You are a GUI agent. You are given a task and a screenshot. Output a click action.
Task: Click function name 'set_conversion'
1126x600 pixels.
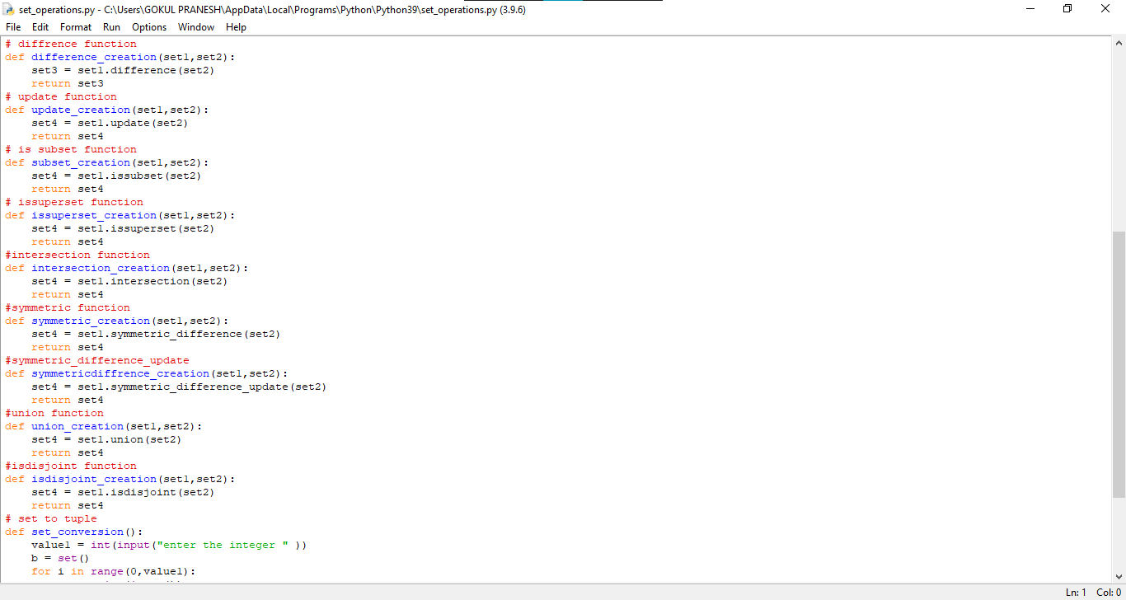click(77, 532)
